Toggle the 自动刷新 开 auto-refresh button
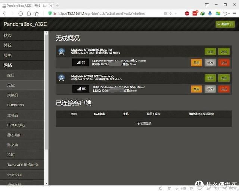The width and height of the screenshot is (239, 191). coord(225,24)
